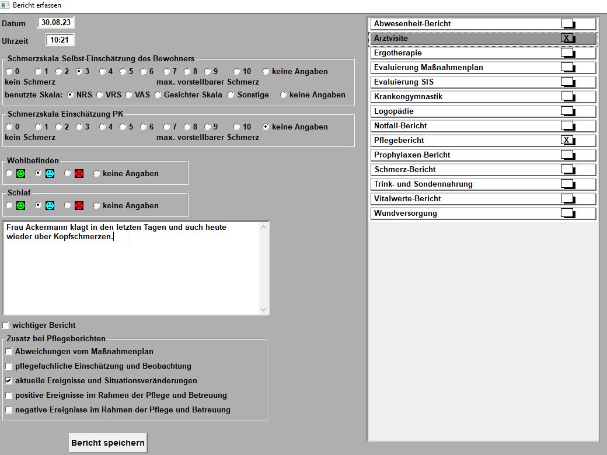
Task: Tick the Prophylaxen-Bericht box
Action: point(568,155)
